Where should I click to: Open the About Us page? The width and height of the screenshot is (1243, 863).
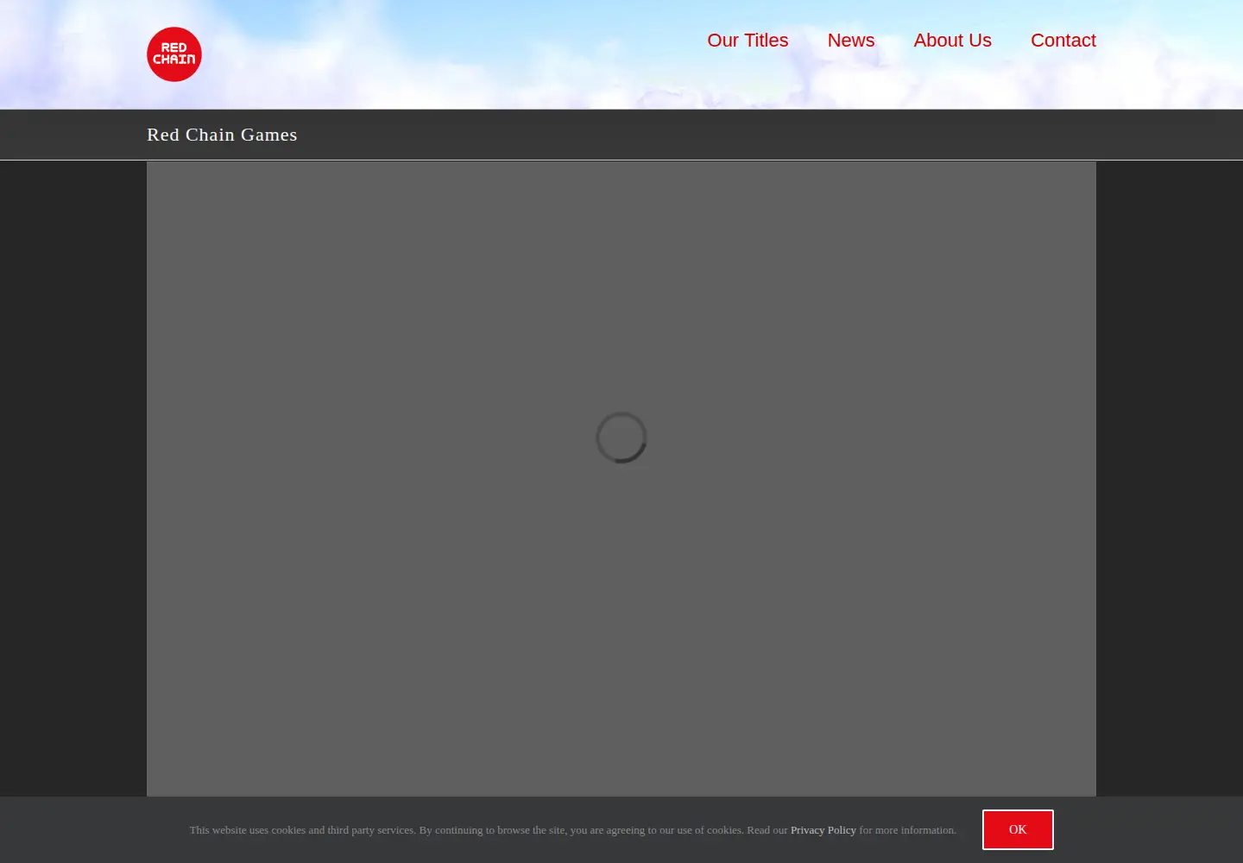952,41
